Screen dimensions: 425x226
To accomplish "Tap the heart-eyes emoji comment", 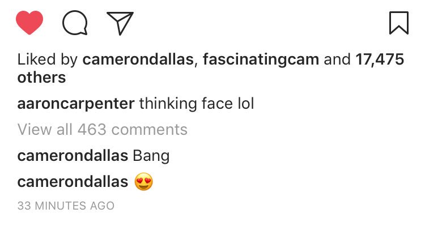I will click(144, 182).
